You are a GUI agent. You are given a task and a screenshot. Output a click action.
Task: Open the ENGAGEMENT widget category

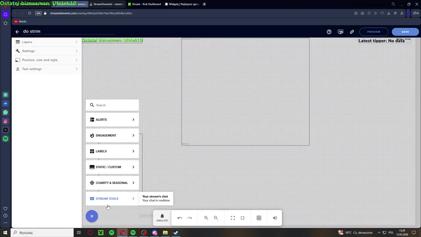click(112, 135)
